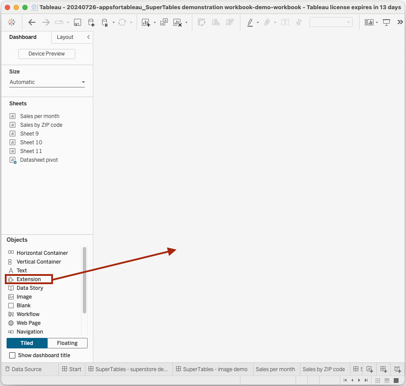Click the Duplicate sheet icon
406x386 pixels.
(x=164, y=22)
